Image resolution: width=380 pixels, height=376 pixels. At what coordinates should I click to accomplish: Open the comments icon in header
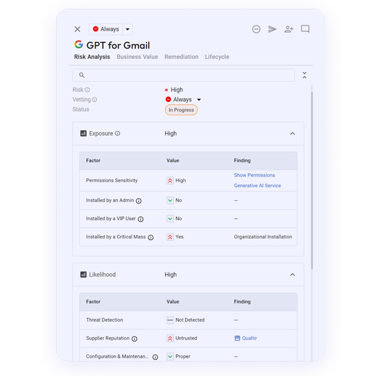click(x=305, y=29)
